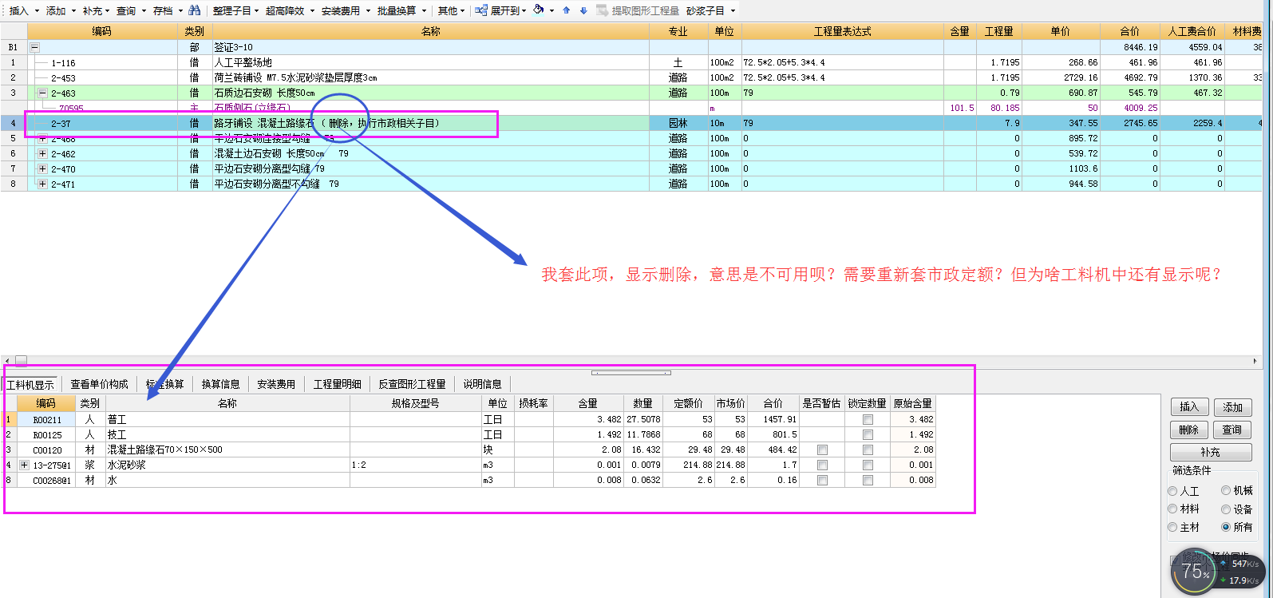The width and height of the screenshot is (1273, 598).
Task: Tick 是否暂估 checkbox for 混凝土路缘石 row
Action: [822, 449]
